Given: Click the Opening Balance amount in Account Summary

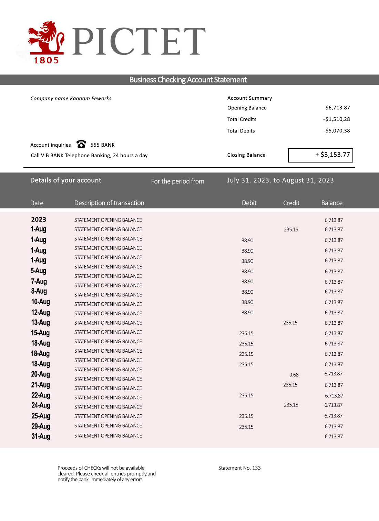Looking at the screenshot, I should [x=337, y=108].
